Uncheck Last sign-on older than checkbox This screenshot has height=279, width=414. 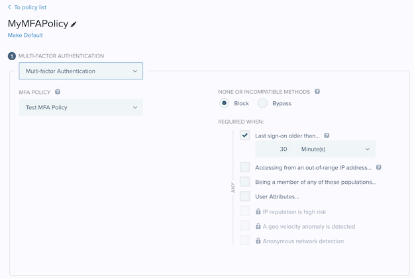[244, 136]
